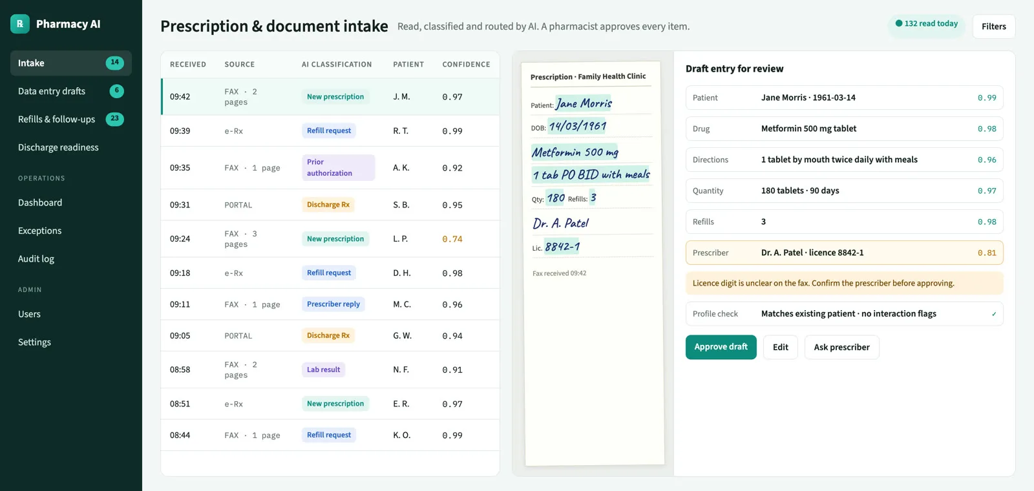Click the faxed prescription image preview
The height and width of the screenshot is (491, 1034).
click(594, 263)
